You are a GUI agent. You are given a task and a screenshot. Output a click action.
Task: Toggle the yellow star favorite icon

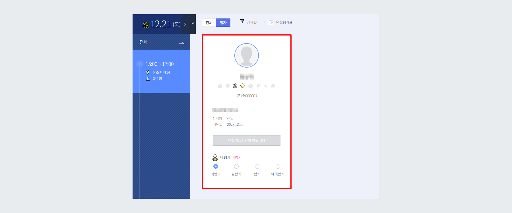click(243, 85)
